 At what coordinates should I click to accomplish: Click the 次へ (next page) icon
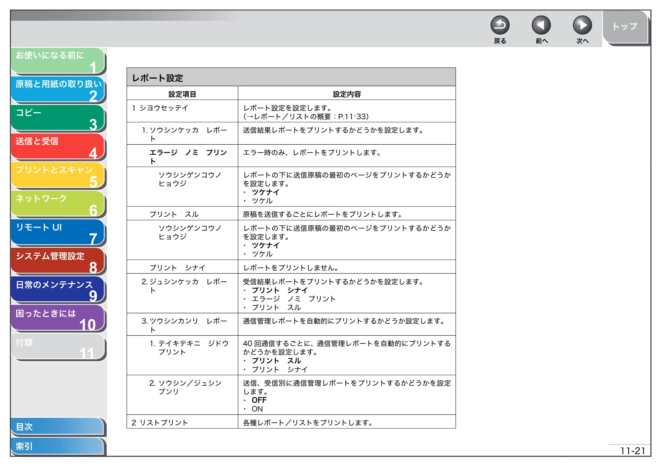tap(582, 25)
